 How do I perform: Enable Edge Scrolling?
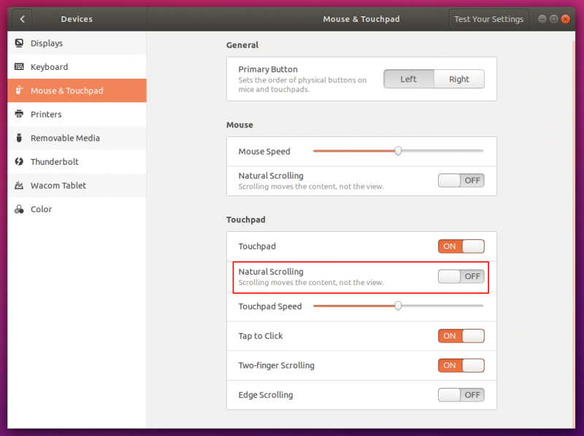coord(461,395)
